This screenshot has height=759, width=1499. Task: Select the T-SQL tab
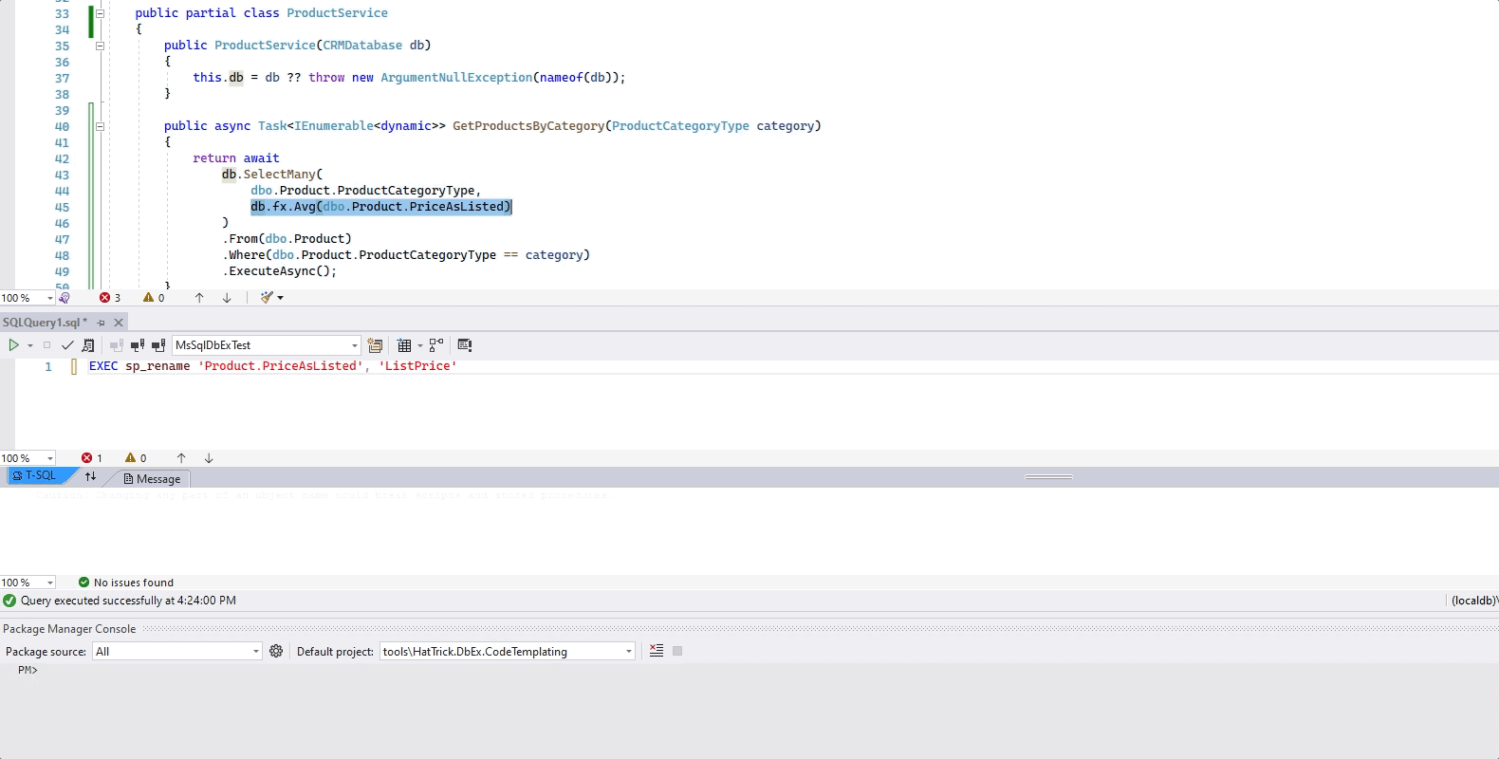click(x=35, y=475)
